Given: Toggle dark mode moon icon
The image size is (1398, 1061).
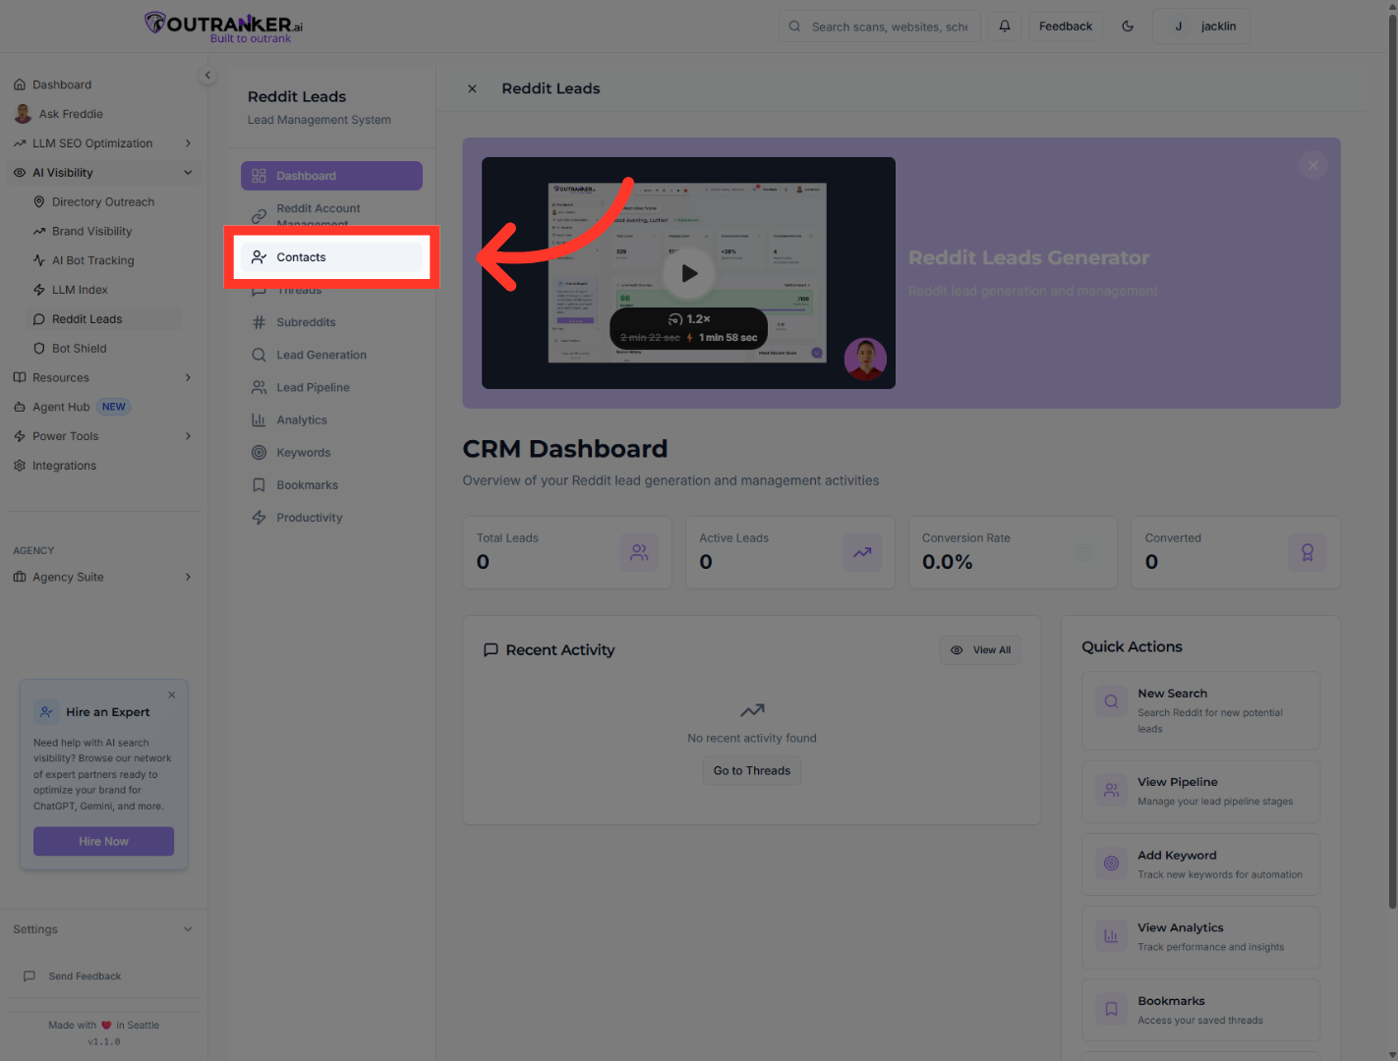Looking at the screenshot, I should (x=1128, y=27).
